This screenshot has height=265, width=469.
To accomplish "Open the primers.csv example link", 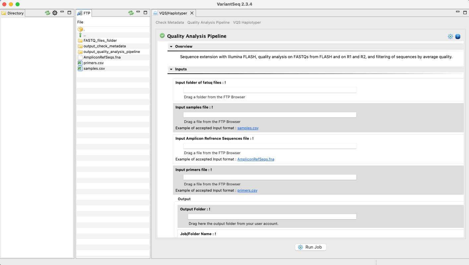I will (x=247, y=191).
